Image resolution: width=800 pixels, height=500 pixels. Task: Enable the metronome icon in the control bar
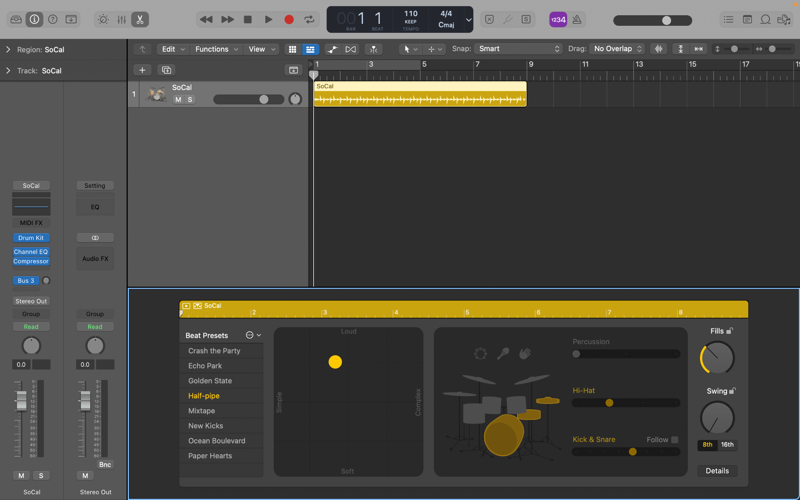click(577, 19)
